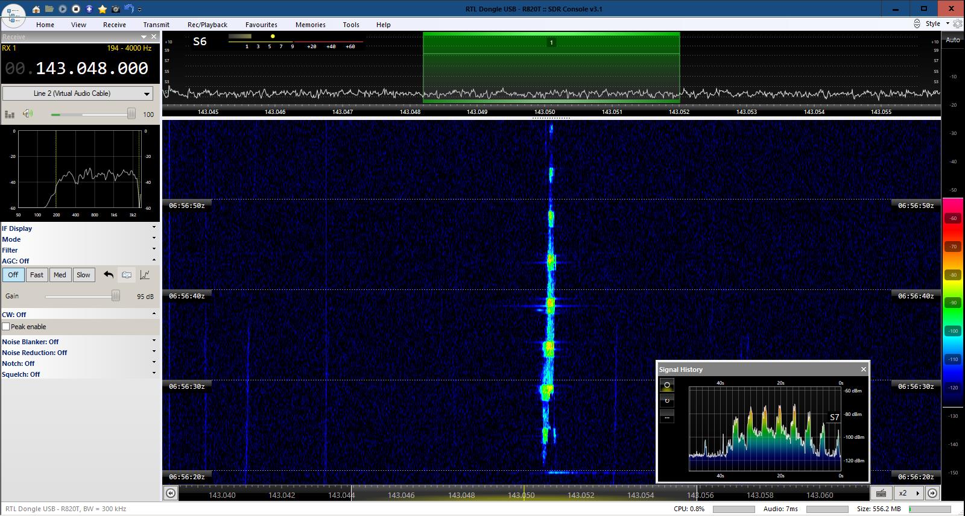
Task: Expand the IF Display section
Action: [x=80, y=228]
